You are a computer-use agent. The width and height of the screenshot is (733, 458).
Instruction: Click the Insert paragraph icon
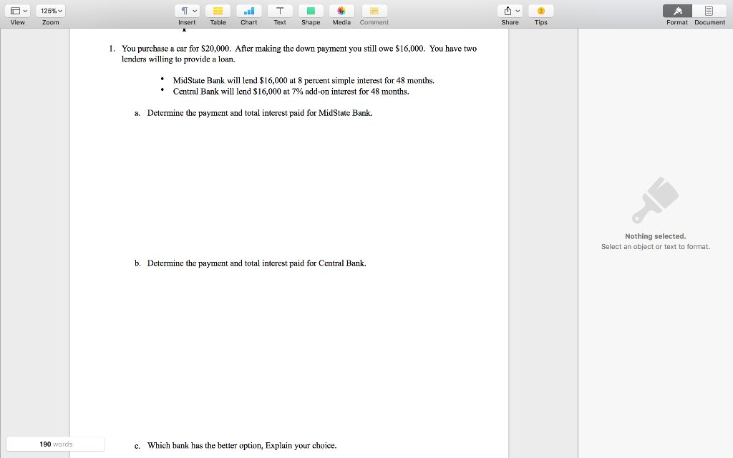pyautogui.click(x=187, y=11)
